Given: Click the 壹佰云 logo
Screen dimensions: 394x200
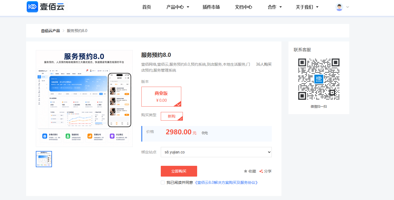Looking at the screenshot, I should (46, 7).
